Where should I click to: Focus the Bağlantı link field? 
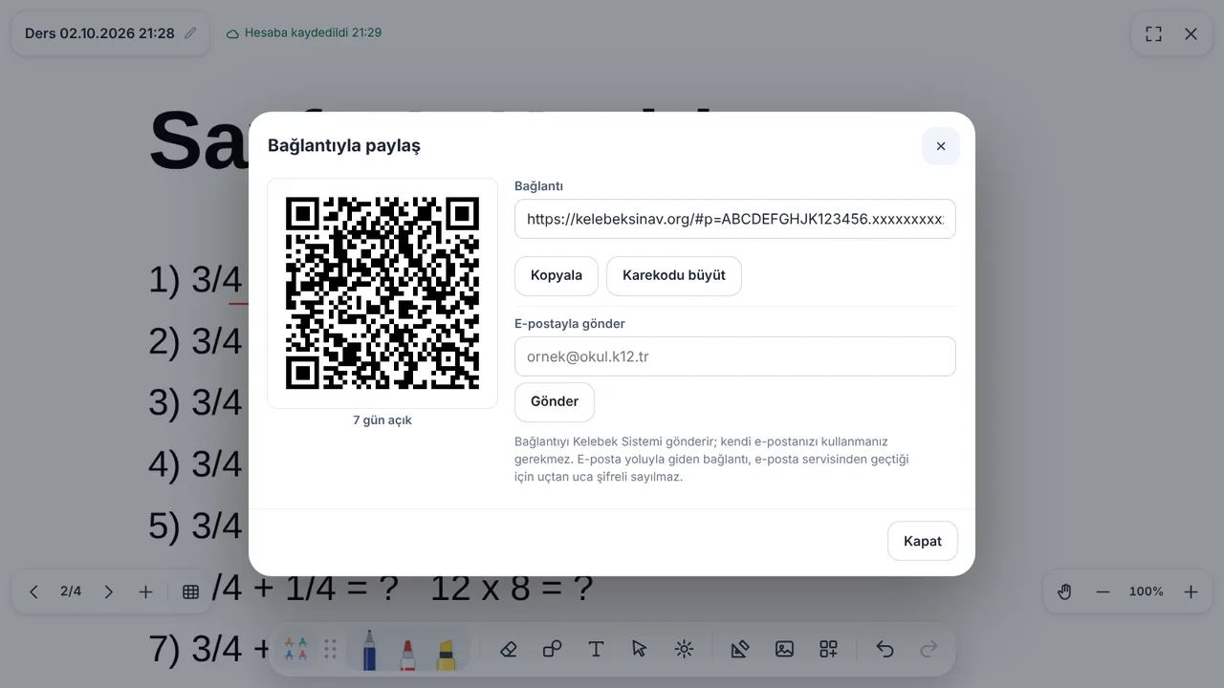tap(735, 219)
